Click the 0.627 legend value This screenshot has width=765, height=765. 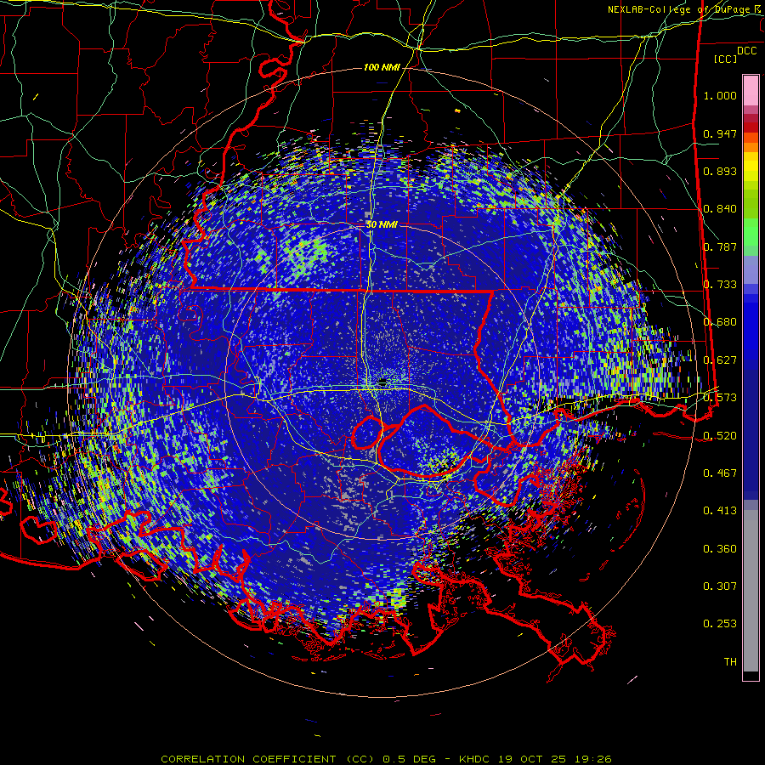pos(720,360)
